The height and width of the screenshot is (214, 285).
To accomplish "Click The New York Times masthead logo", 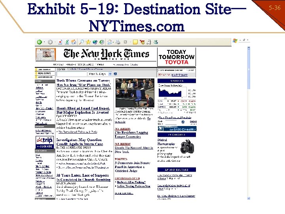I will (x=106, y=54).
